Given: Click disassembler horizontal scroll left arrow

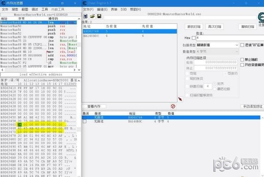Looking at the screenshot, I should pos(2,70).
